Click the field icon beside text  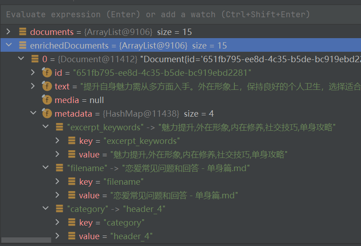coord(47,86)
